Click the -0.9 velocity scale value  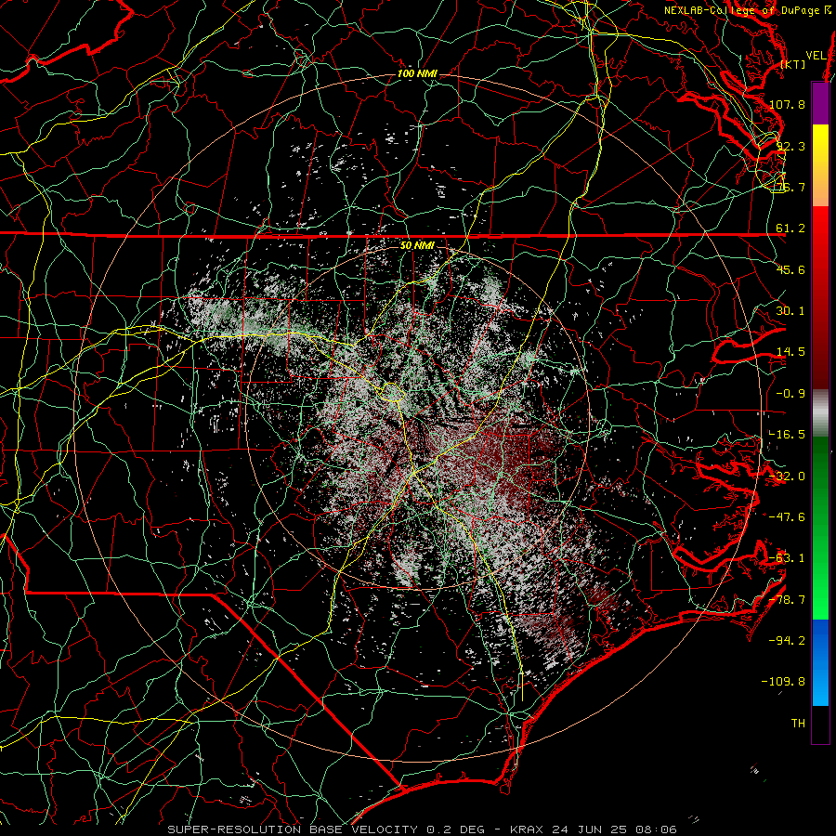tap(790, 394)
